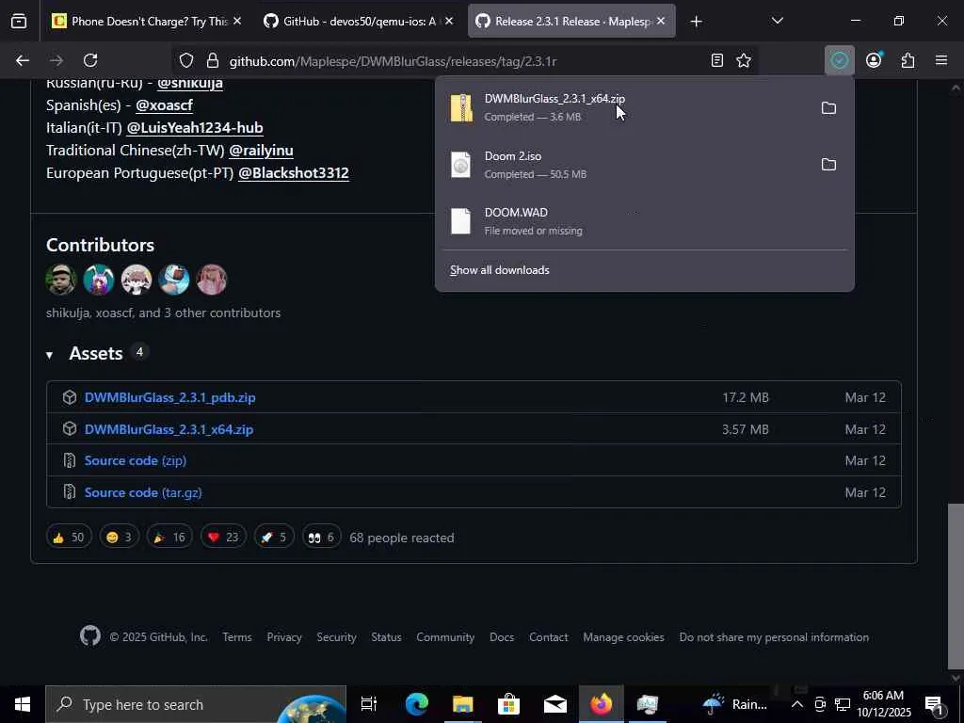Click Show all downloads
This screenshot has width=964, height=723.
[499, 270]
